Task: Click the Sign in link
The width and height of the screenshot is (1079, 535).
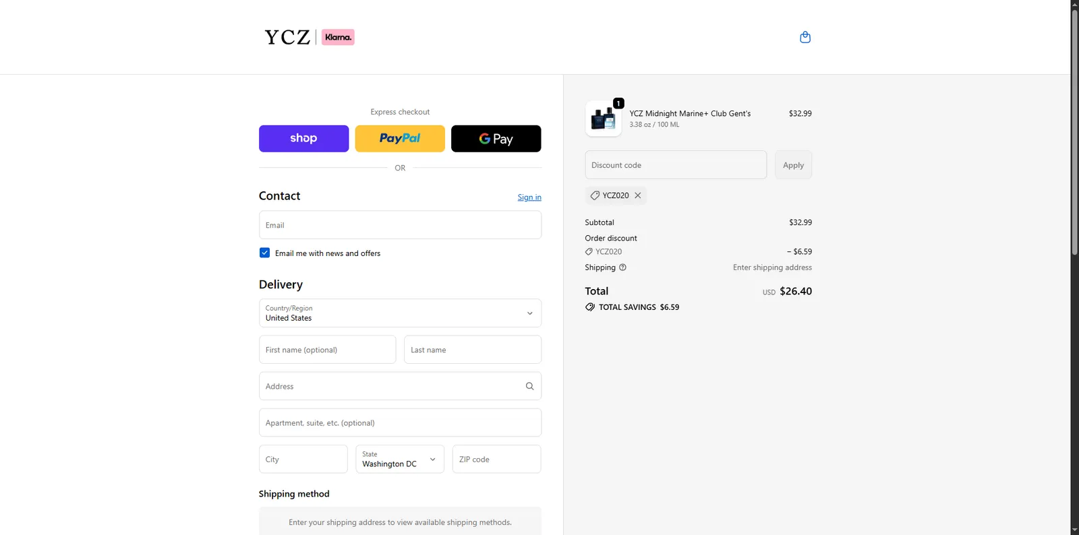Action: (x=529, y=197)
